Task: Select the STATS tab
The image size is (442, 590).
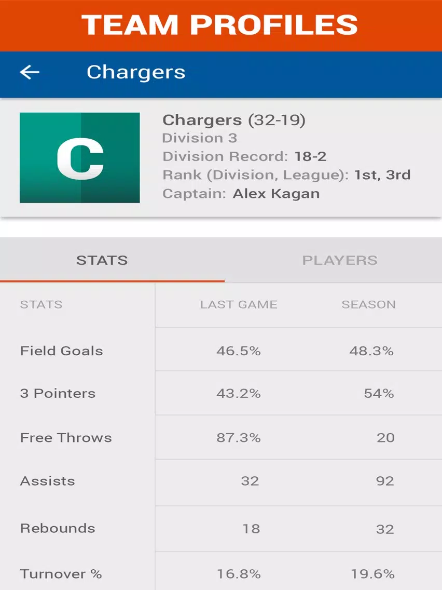Action: click(102, 260)
